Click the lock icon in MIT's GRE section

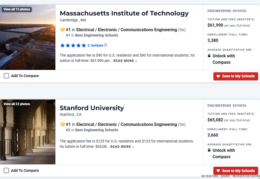click(x=209, y=56)
